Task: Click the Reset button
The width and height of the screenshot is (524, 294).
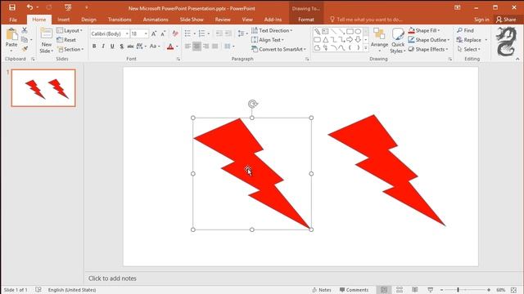Action: pos(66,40)
